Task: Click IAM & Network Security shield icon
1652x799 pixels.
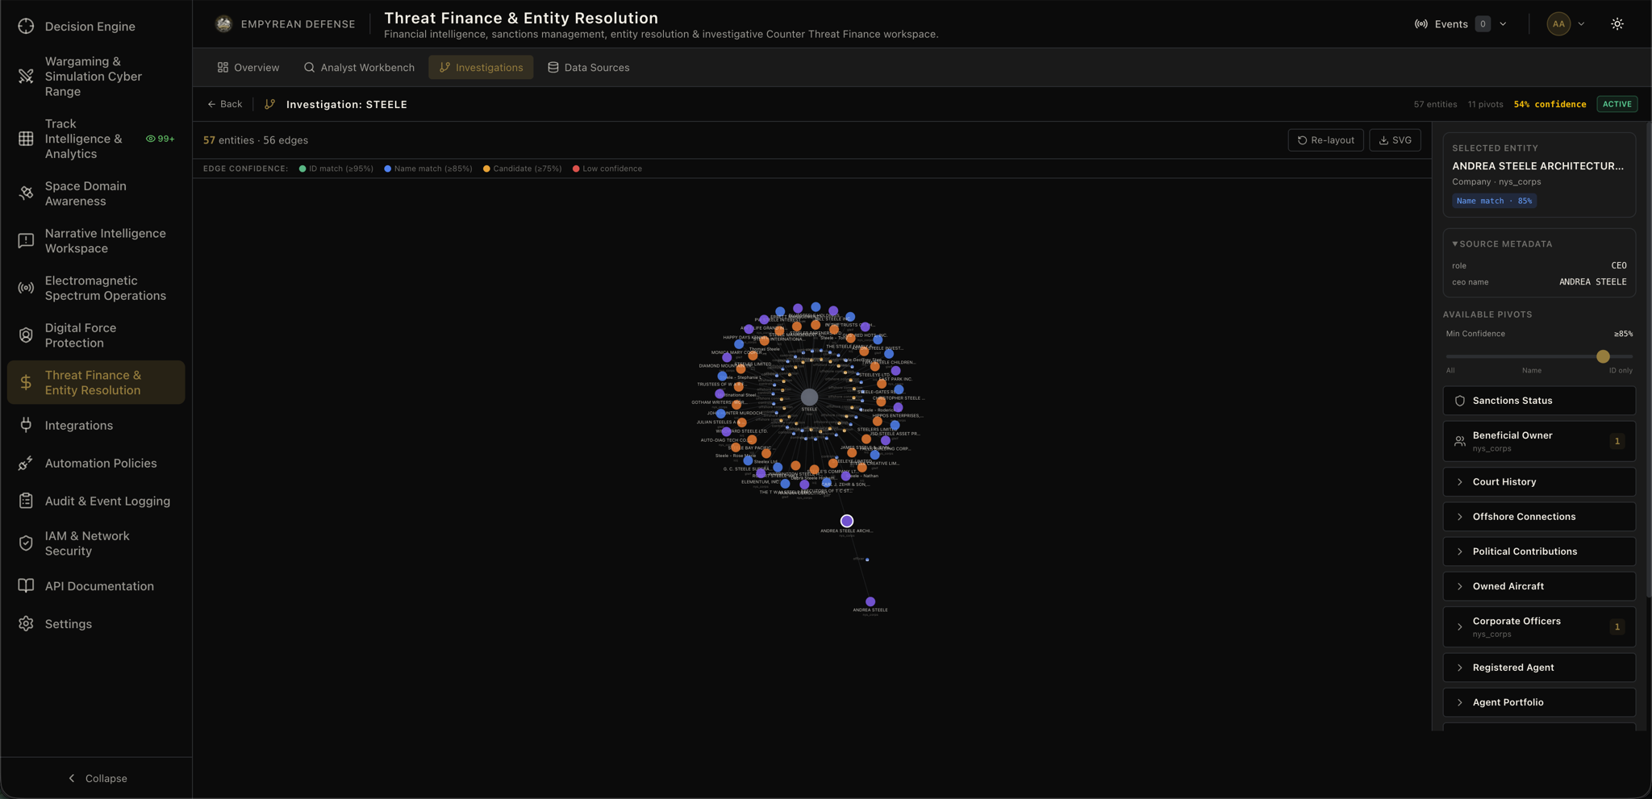Action: point(26,543)
